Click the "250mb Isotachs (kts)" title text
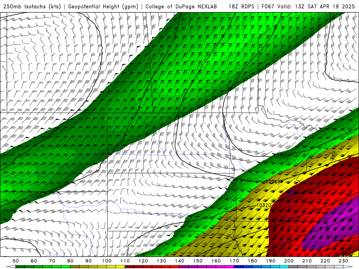Viewport: 359px width, 269px height. pyautogui.click(x=32, y=6)
